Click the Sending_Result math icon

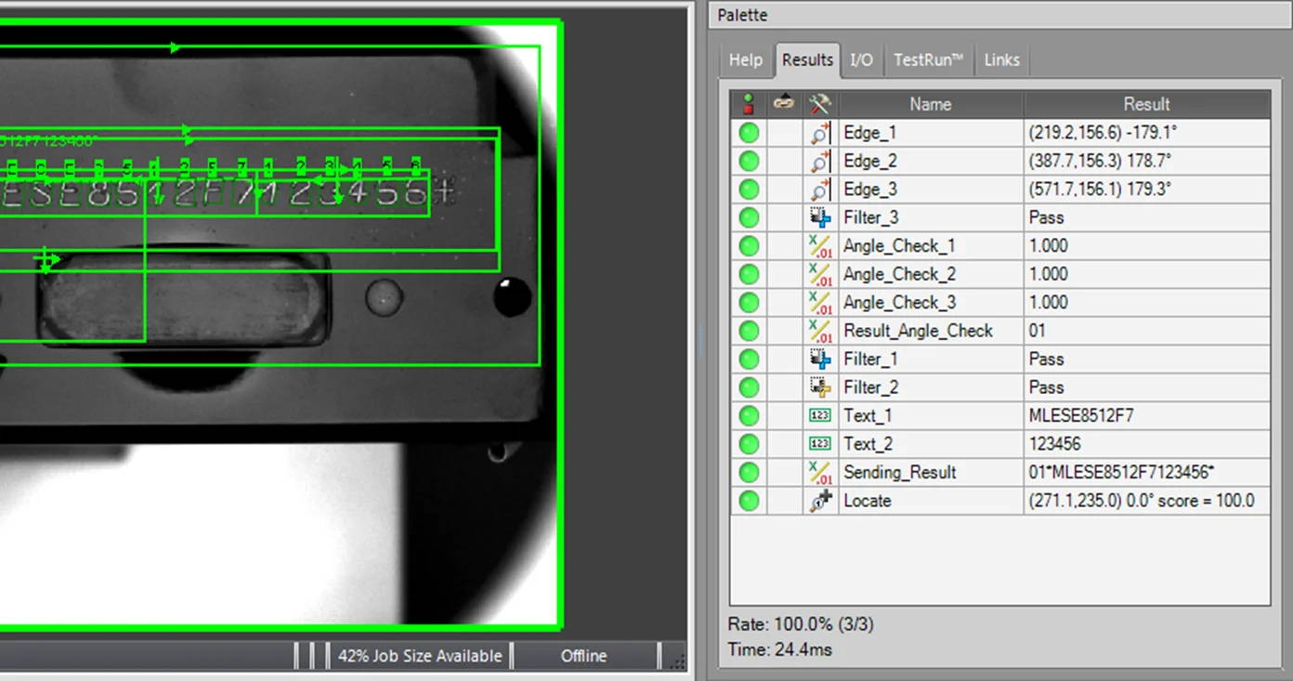coord(819,472)
